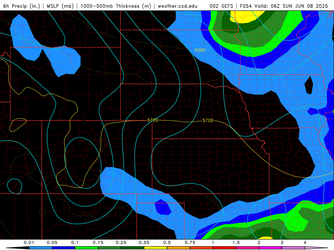
Task: Pick the orange 0.5–0.75 legend segment
Action: tap(179, 248)
